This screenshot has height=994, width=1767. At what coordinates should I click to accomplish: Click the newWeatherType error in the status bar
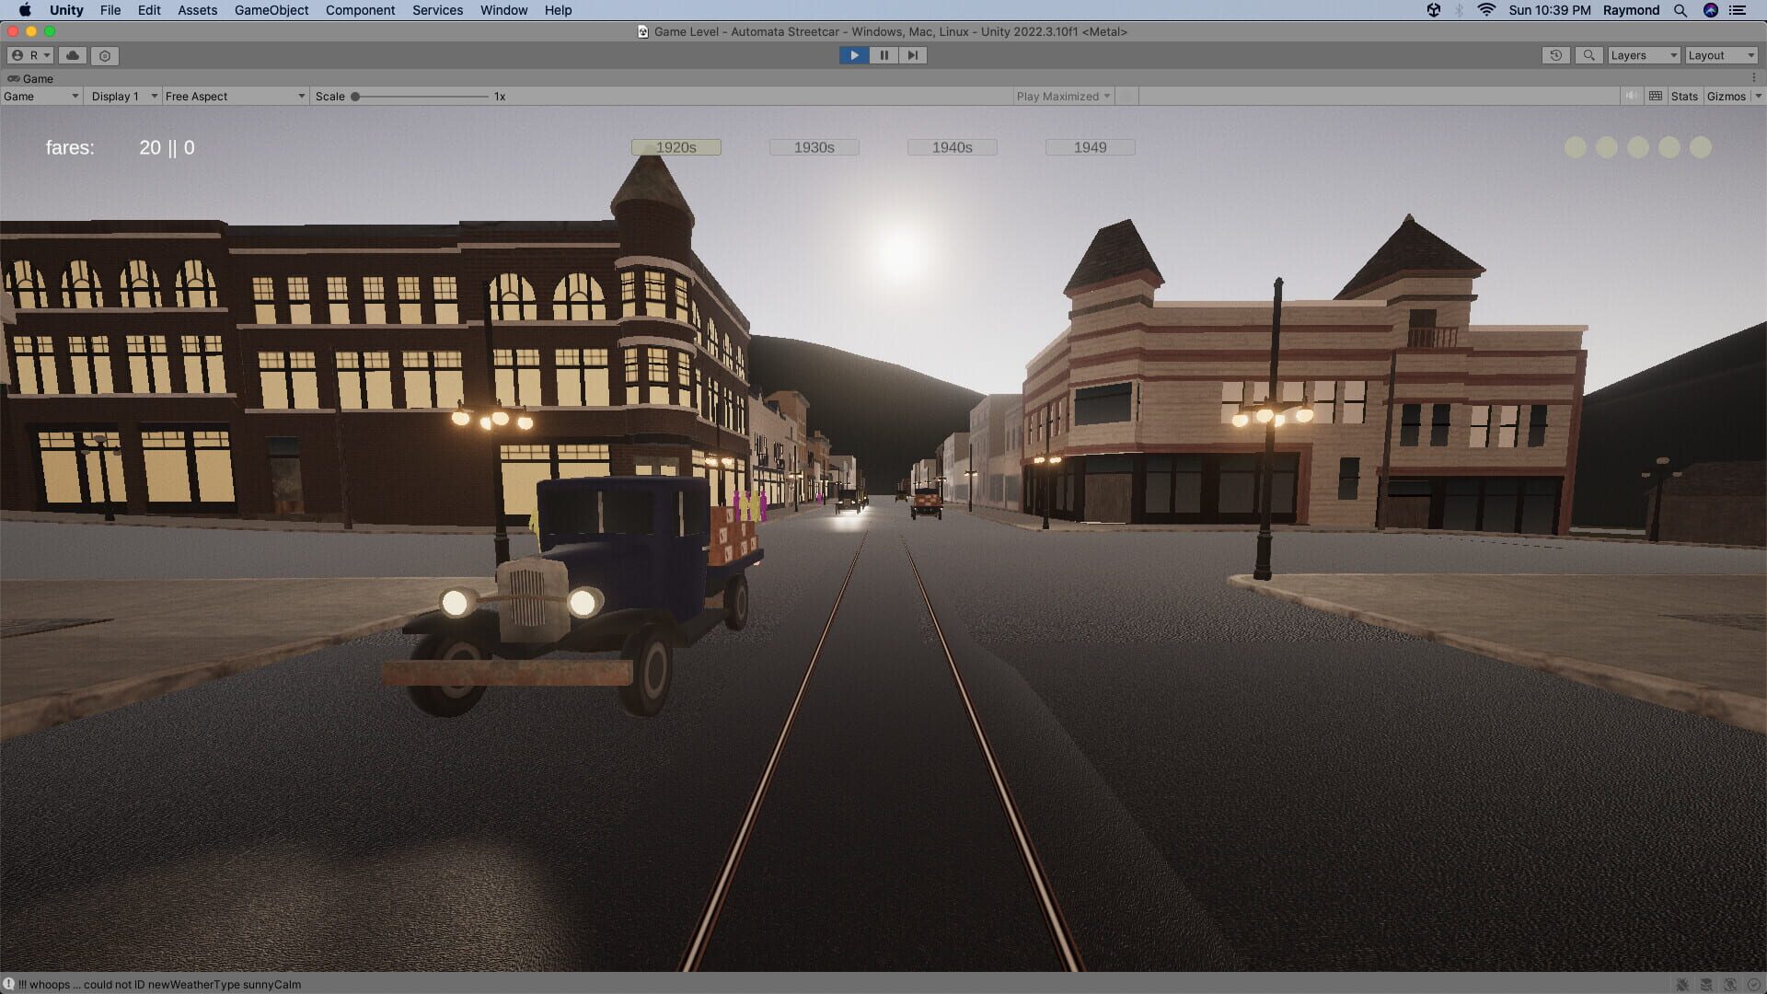pyautogui.click(x=156, y=984)
